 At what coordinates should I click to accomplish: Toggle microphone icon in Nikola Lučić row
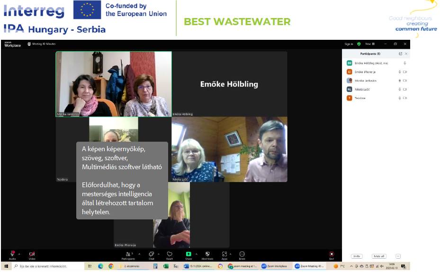coord(400,89)
